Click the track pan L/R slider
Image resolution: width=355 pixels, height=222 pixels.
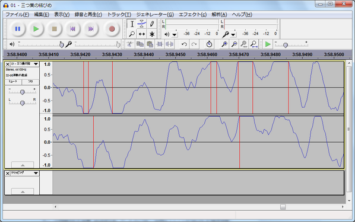coord(22,103)
